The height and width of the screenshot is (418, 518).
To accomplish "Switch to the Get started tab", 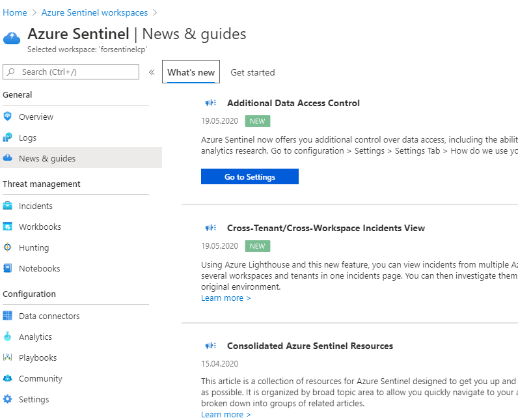I will tap(252, 72).
